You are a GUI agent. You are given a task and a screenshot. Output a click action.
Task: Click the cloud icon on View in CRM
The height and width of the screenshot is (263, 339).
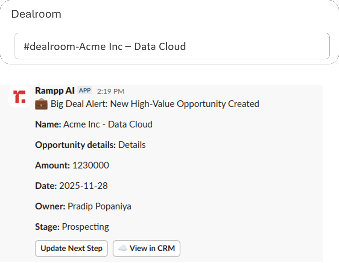[122, 248]
